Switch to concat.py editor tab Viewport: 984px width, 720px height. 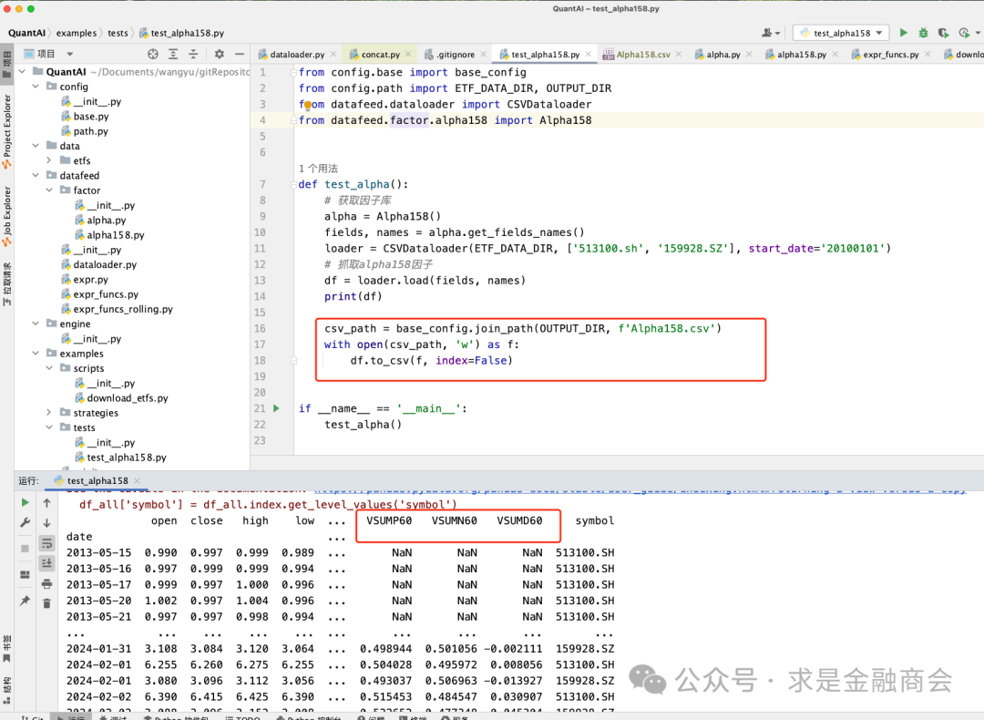point(380,55)
